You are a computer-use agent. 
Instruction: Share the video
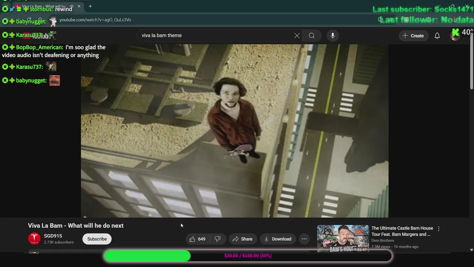(x=242, y=239)
